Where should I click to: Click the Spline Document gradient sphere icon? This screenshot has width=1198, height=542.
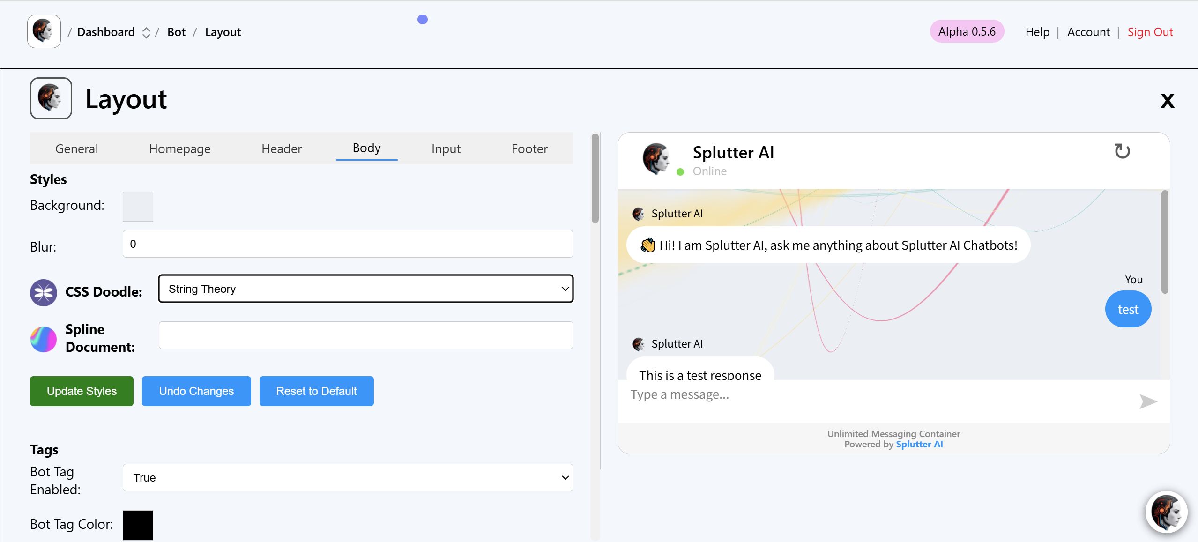[44, 339]
